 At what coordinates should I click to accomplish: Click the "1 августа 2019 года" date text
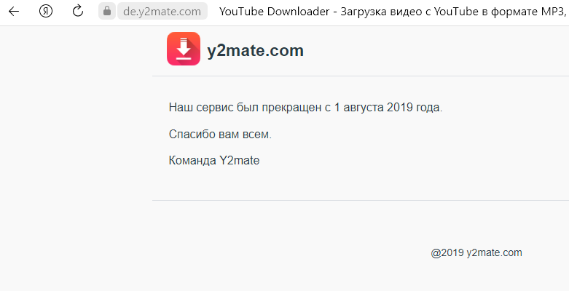pos(388,108)
